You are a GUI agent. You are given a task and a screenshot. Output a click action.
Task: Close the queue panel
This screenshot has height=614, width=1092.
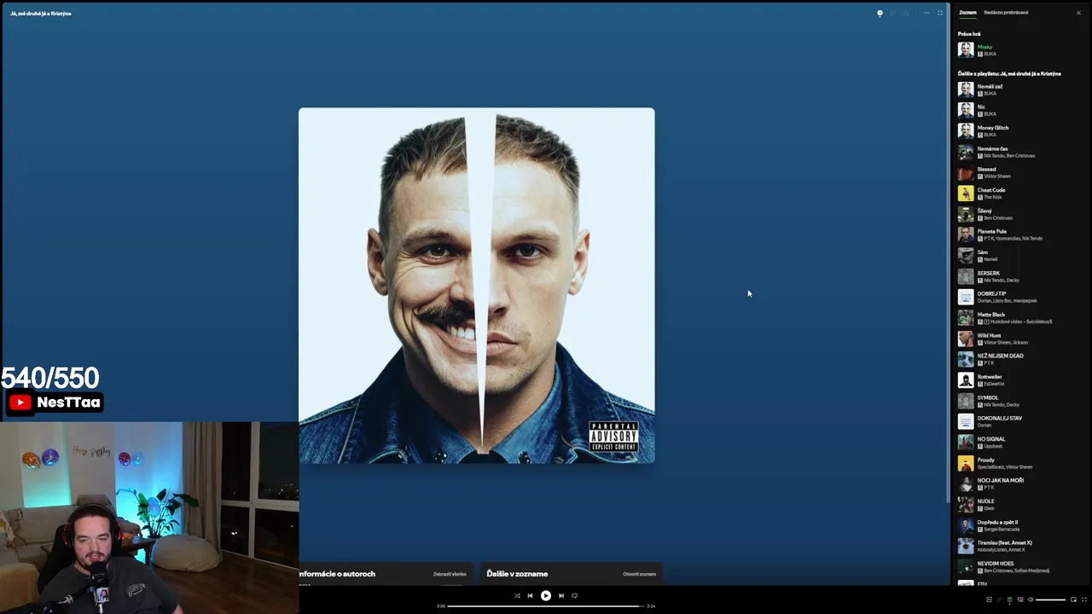(1078, 13)
